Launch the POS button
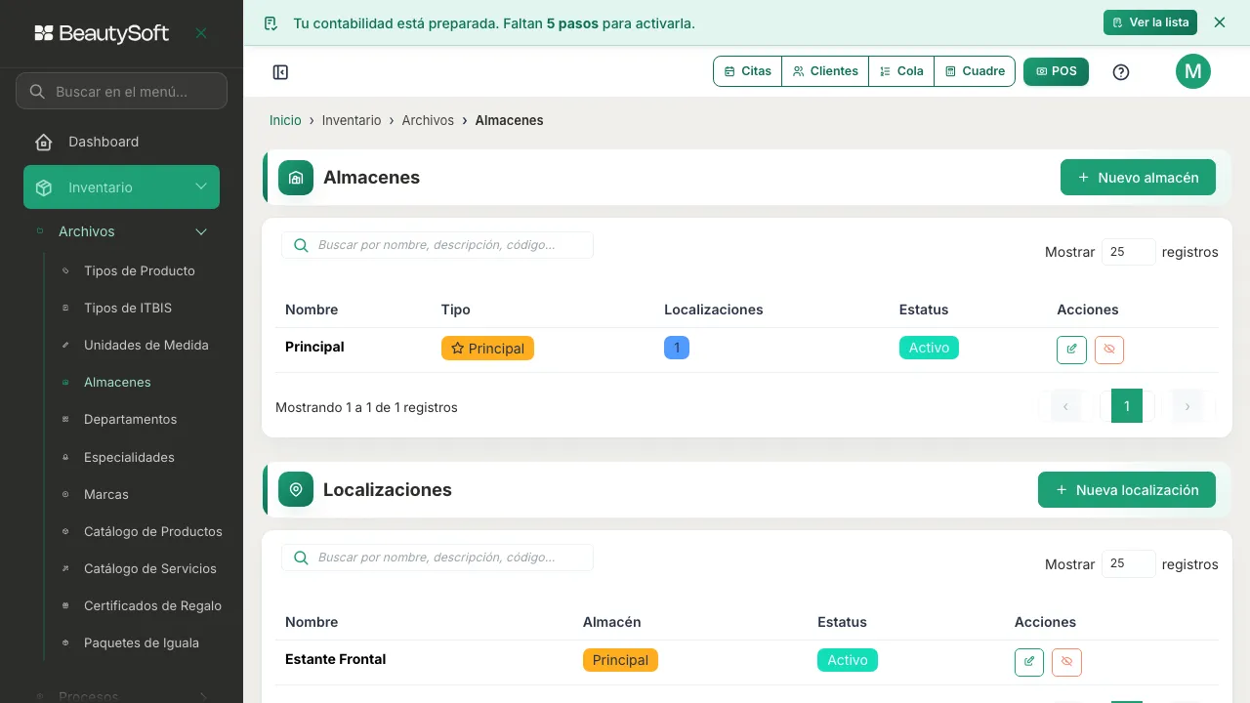This screenshot has height=703, width=1250. click(1056, 71)
